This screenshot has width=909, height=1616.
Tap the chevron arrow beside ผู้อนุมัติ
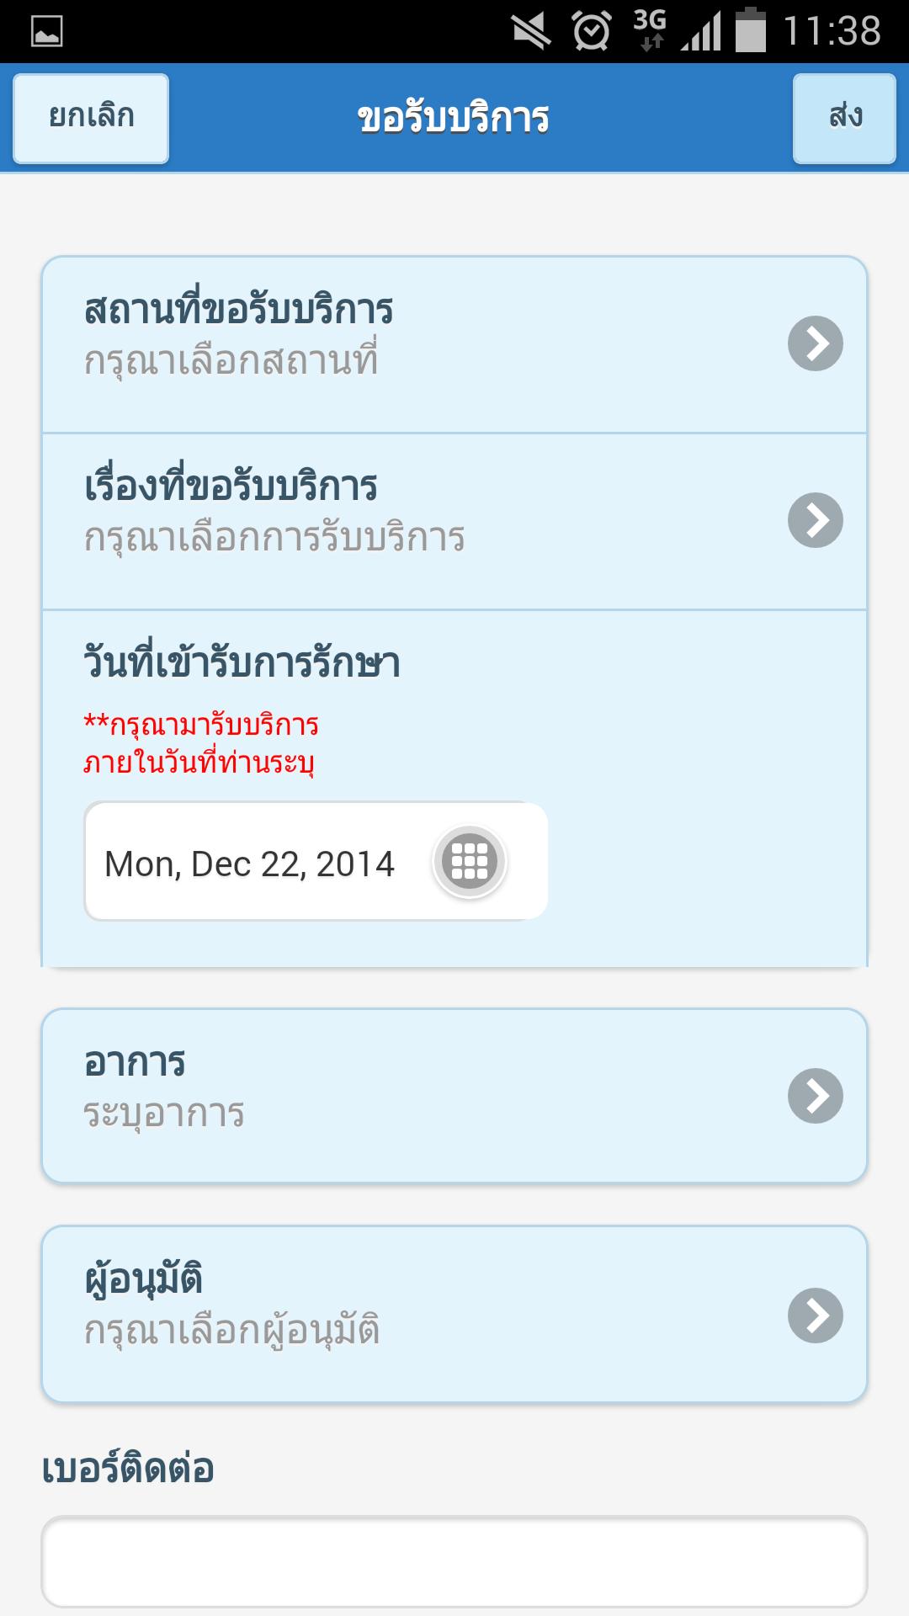point(815,1315)
